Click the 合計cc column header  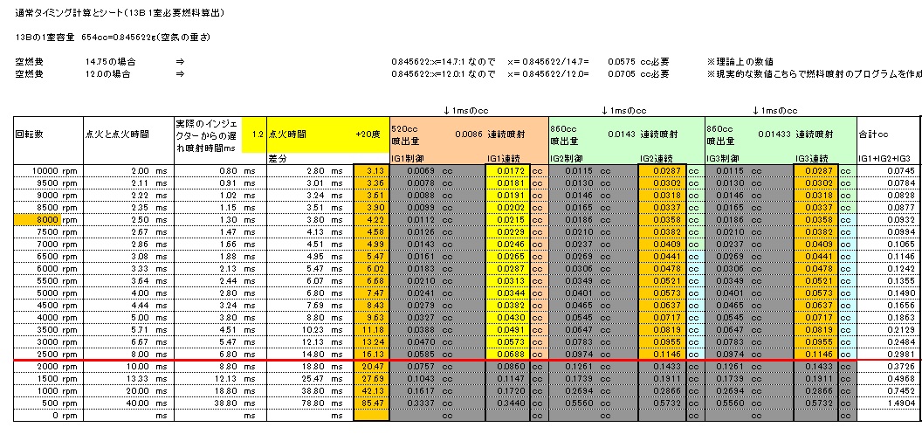tap(874, 134)
